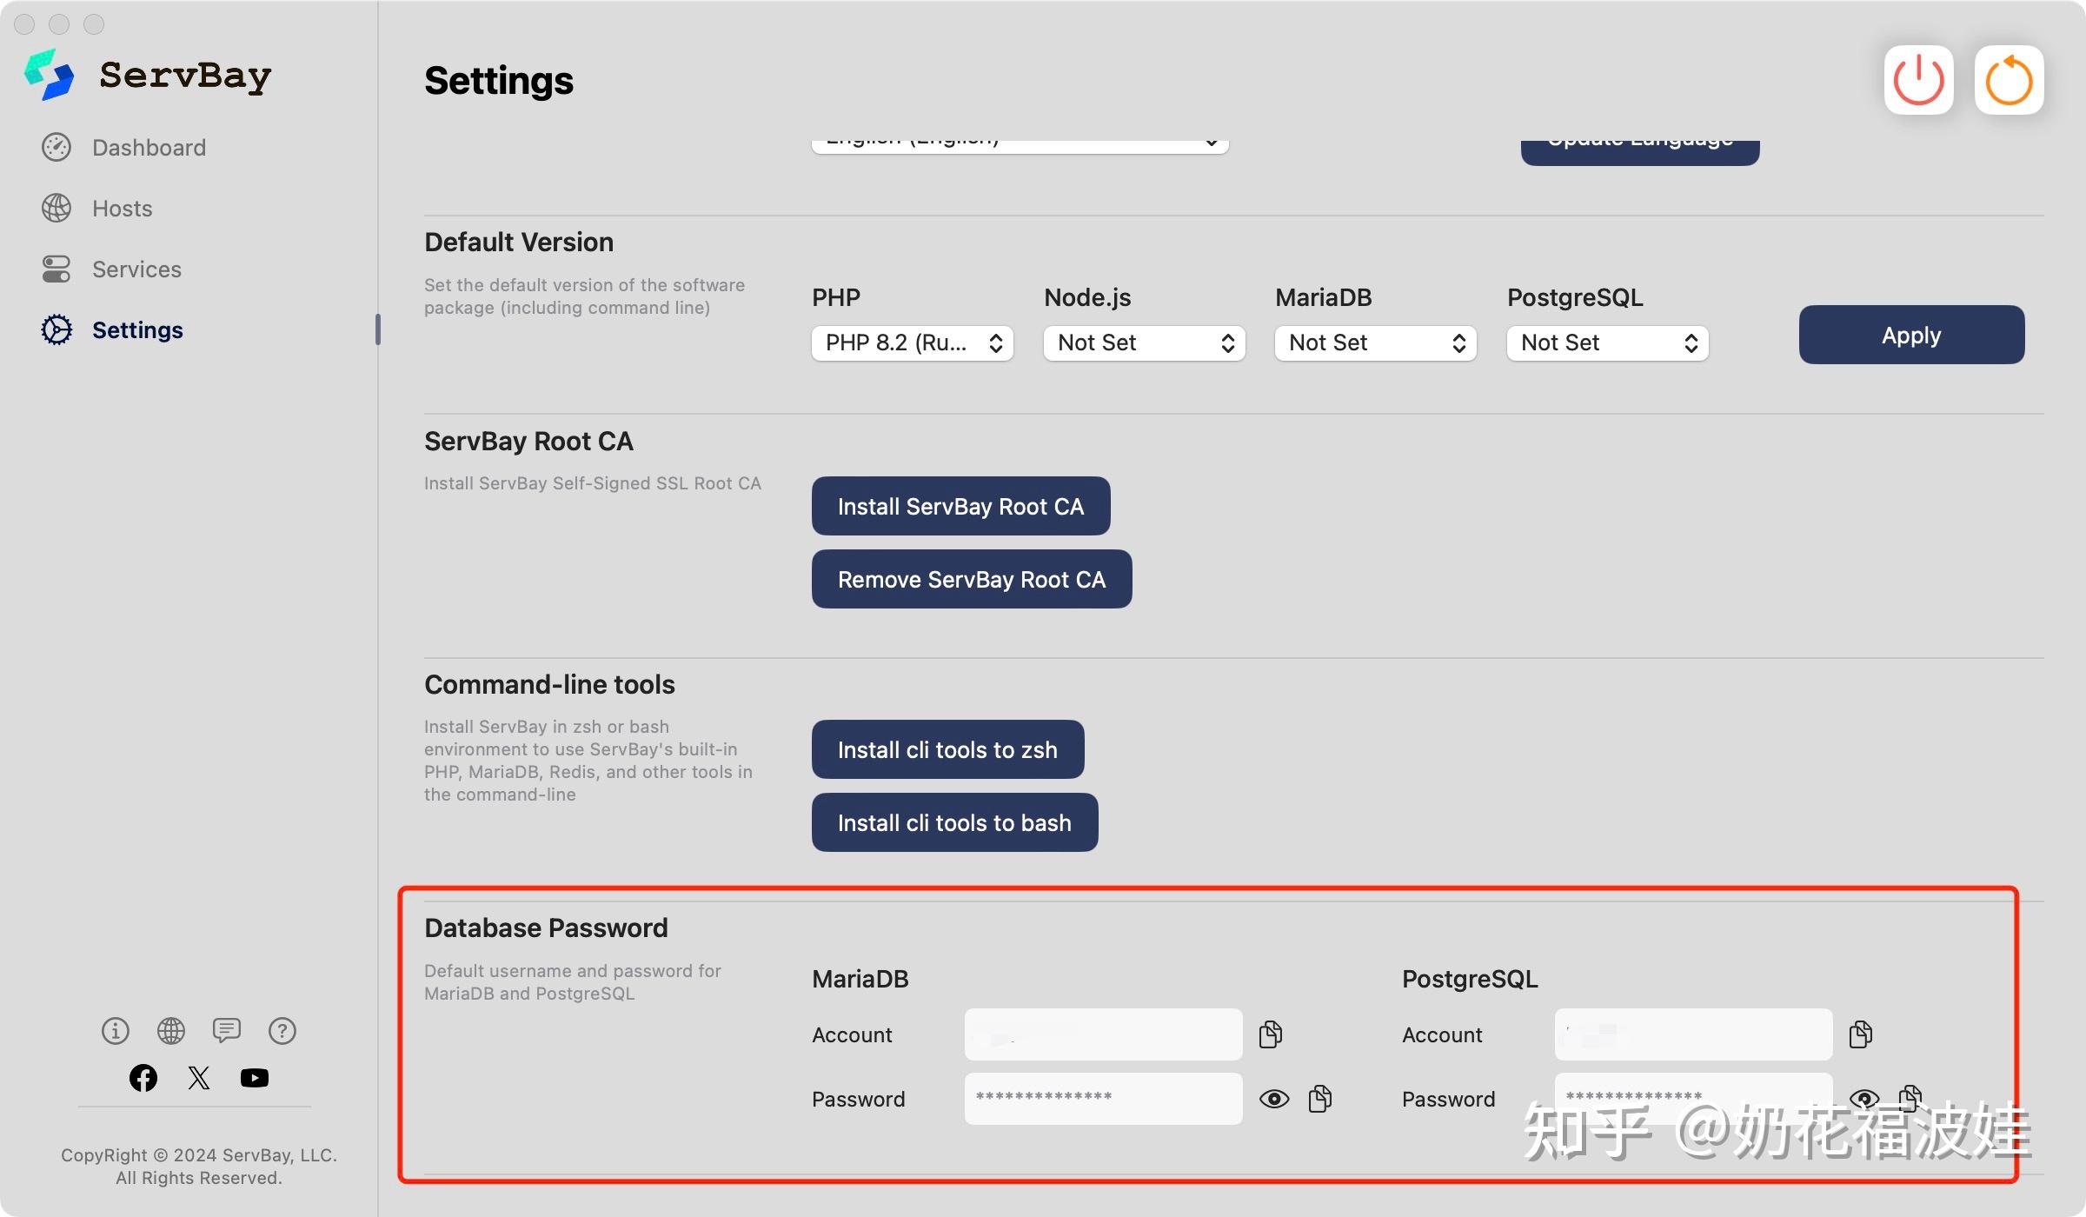
Task: Open the PostgreSQL default version dropdown
Action: (1607, 342)
